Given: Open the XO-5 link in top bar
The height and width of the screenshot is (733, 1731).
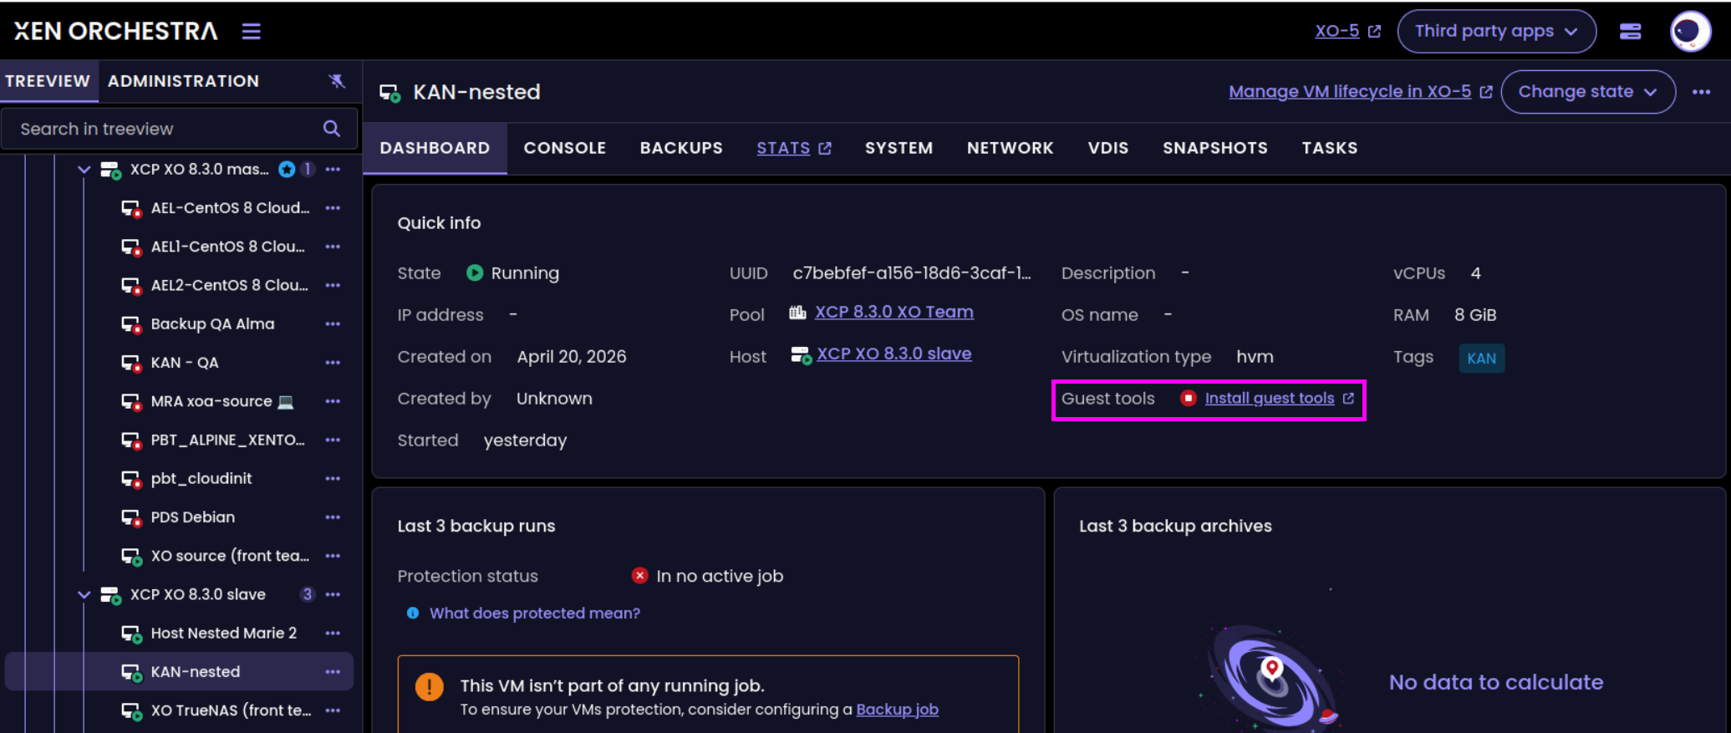Looking at the screenshot, I should 1347,32.
